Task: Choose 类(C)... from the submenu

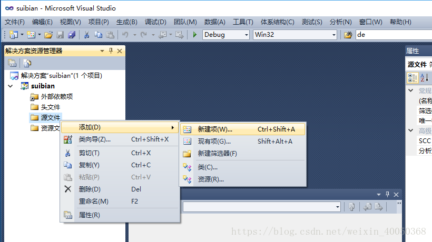Action: coord(242,167)
